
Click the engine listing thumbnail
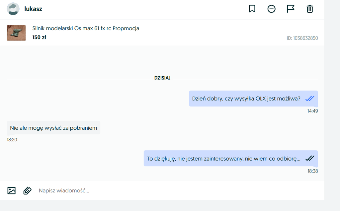click(16, 33)
